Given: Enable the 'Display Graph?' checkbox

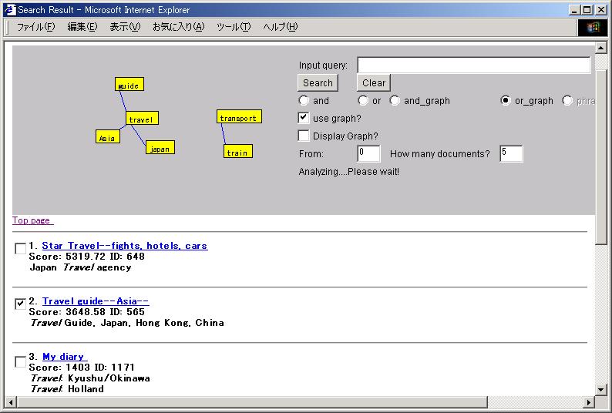Looking at the screenshot, I should tap(304, 136).
